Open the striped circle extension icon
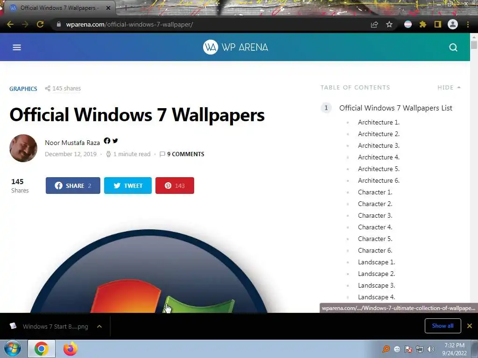 (408, 24)
